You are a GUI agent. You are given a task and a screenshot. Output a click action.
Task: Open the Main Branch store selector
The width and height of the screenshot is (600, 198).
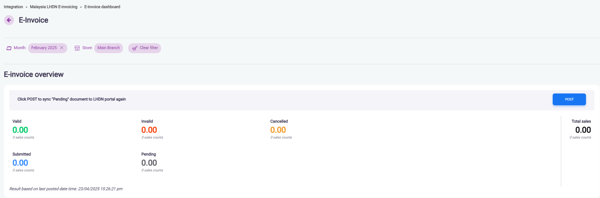(x=109, y=48)
